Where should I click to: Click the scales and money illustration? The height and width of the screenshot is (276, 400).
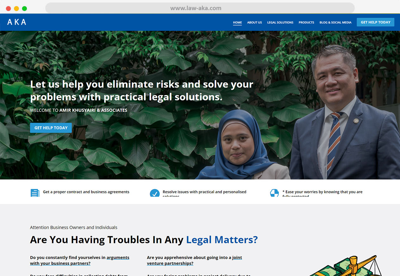[x=346, y=266]
